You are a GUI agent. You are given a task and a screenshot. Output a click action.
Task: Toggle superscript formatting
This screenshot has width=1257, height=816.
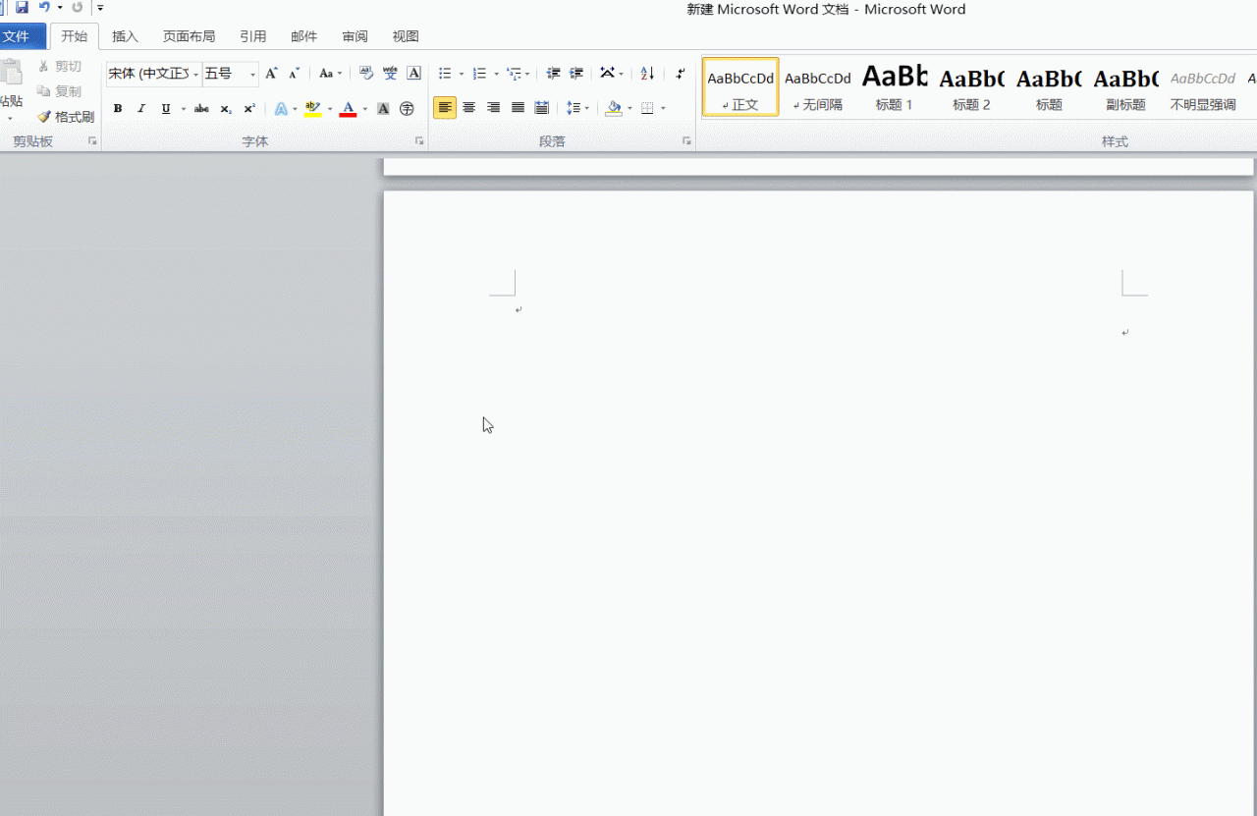[249, 108]
